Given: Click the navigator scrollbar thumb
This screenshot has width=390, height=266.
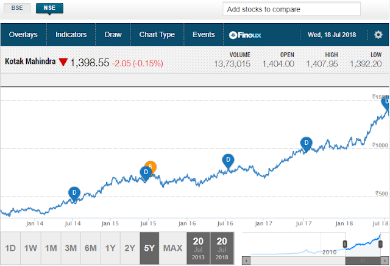Looking at the screenshot, I should 363,261.
